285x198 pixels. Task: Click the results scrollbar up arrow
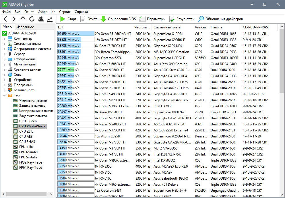[x=282, y=27]
